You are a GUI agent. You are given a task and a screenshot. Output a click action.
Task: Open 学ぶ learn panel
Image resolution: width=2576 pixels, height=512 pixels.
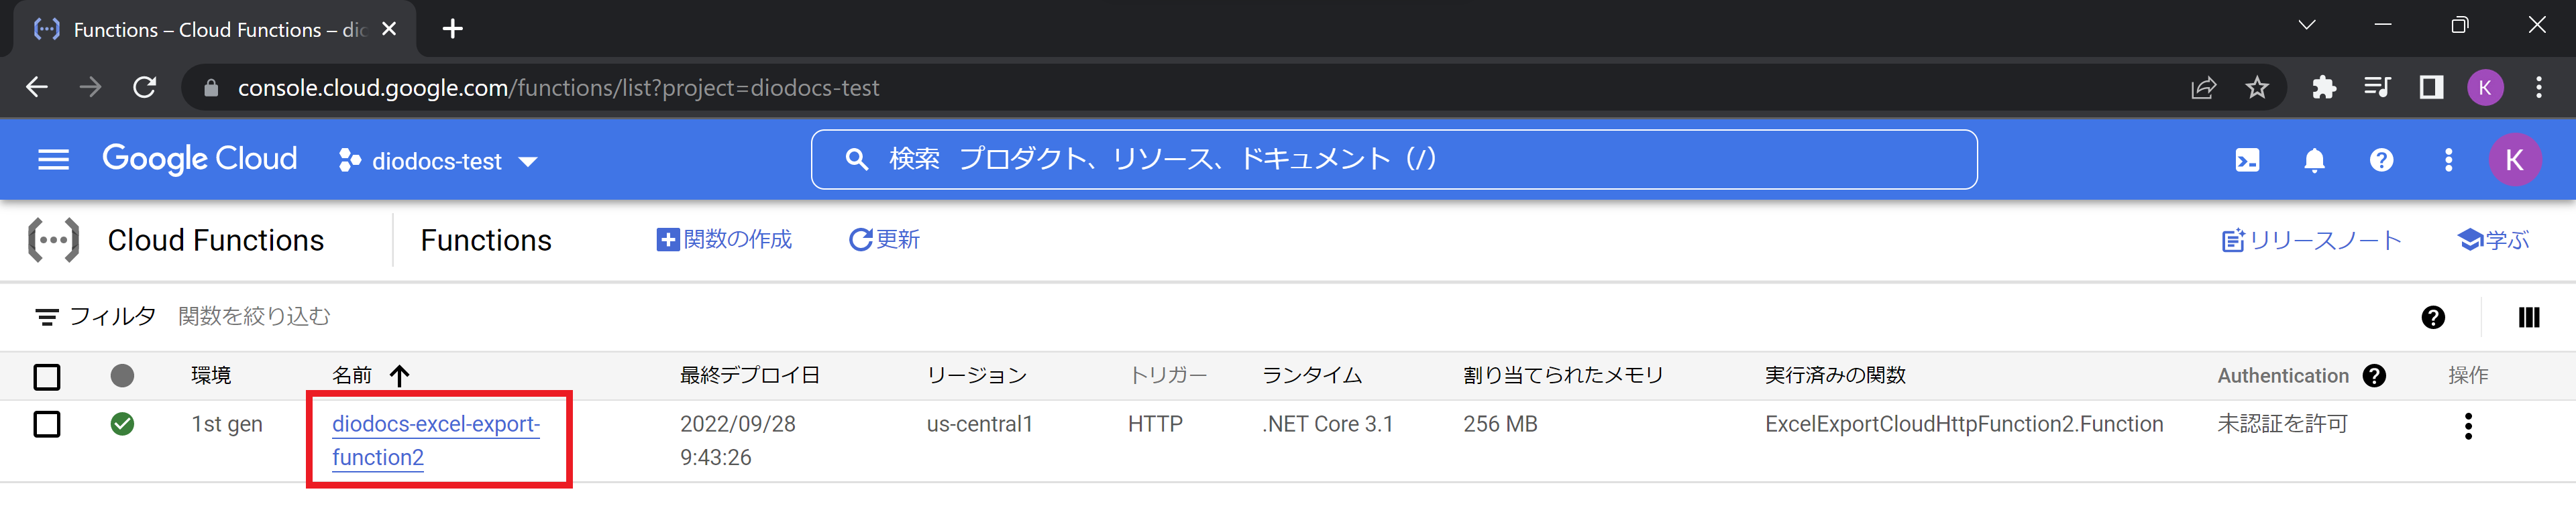[2493, 241]
